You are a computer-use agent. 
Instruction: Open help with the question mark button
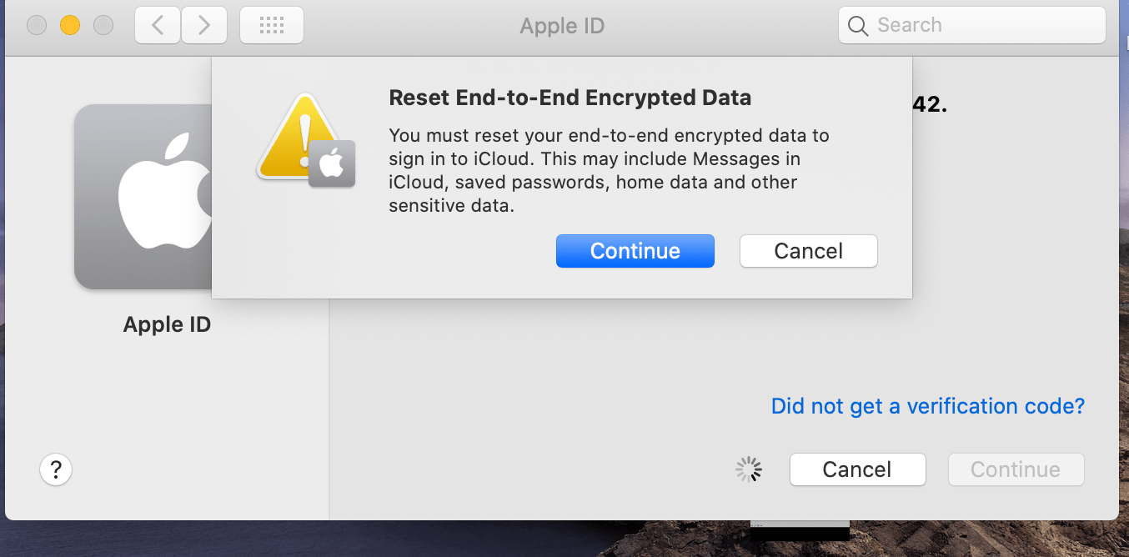tap(56, 469)
